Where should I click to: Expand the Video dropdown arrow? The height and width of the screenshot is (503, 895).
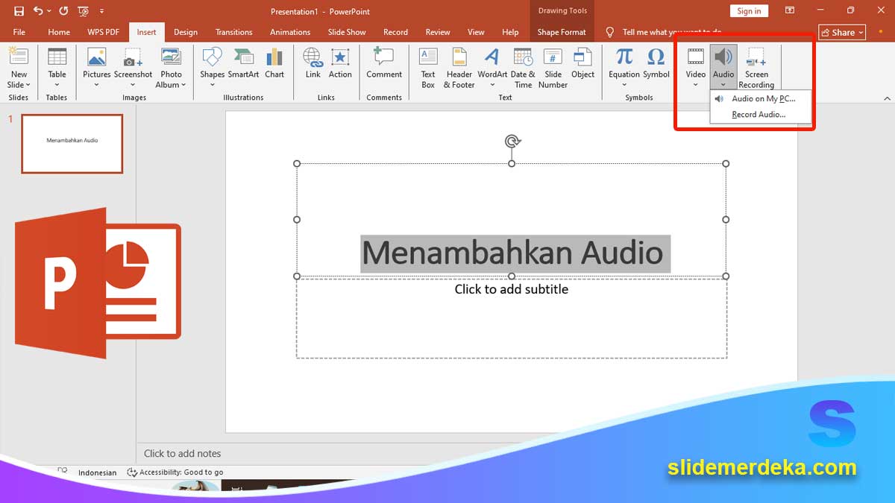click(x=696, y=84)
